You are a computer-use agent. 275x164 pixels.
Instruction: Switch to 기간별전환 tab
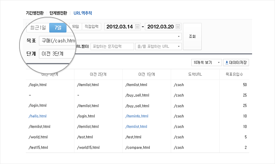pyautogui.click(x=35, y=13)
